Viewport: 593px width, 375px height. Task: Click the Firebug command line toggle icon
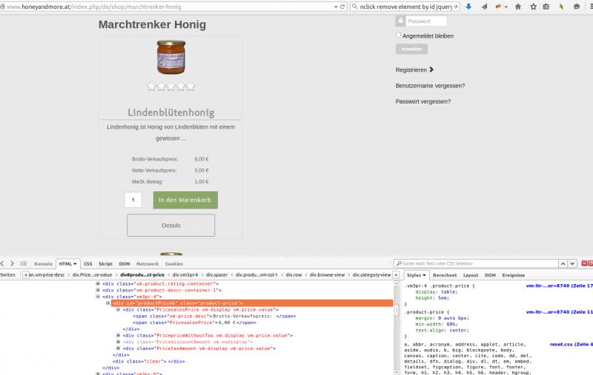pyautogui.click(x=24, y=263)
